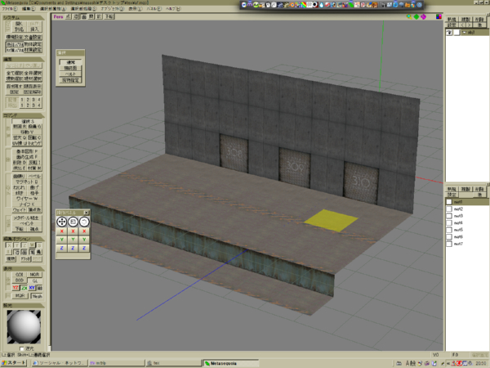Click the rotate icon in the manipulator panel
The width and height of the screenshot is (490, 368).
coord(84,222)
